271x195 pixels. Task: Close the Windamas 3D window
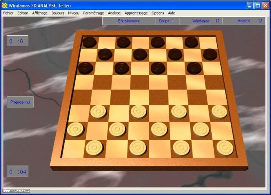266,5
